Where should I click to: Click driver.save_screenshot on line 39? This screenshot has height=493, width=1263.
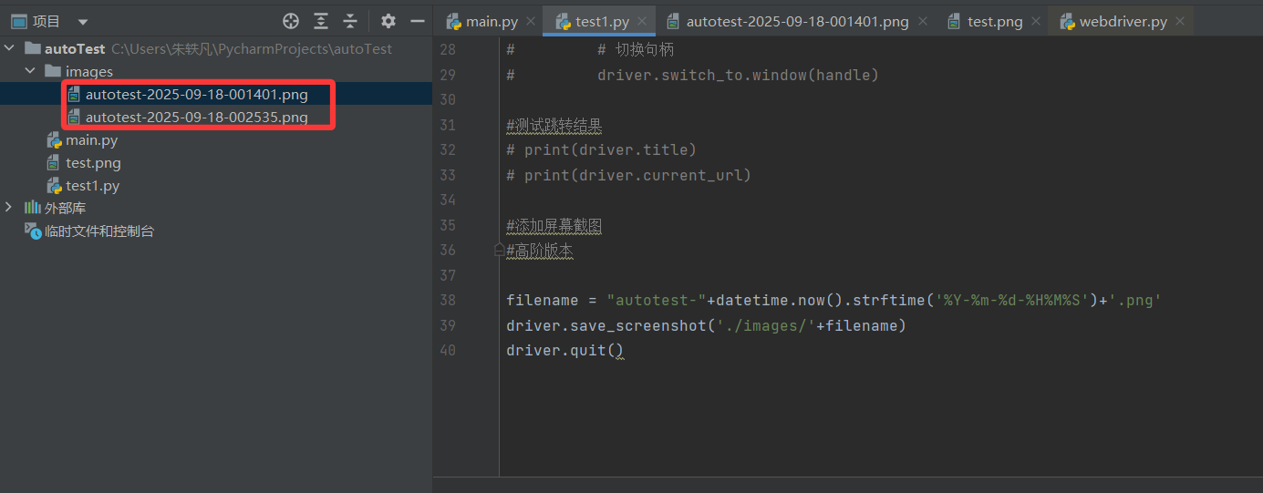606,325
